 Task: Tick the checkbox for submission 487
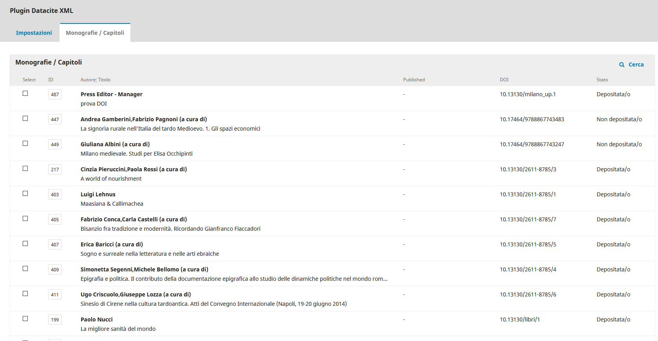coord(25,93)
